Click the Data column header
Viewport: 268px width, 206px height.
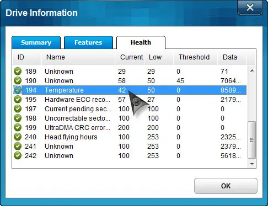232,57
